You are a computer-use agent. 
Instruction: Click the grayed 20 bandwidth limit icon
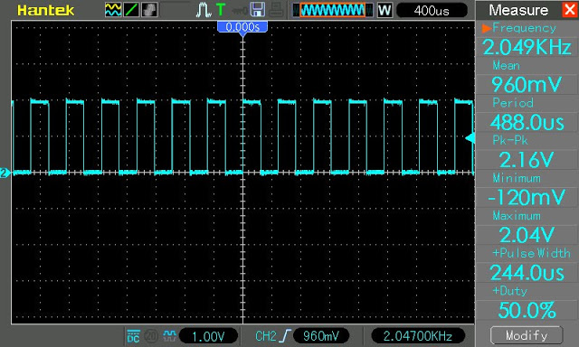pos(151,336)
